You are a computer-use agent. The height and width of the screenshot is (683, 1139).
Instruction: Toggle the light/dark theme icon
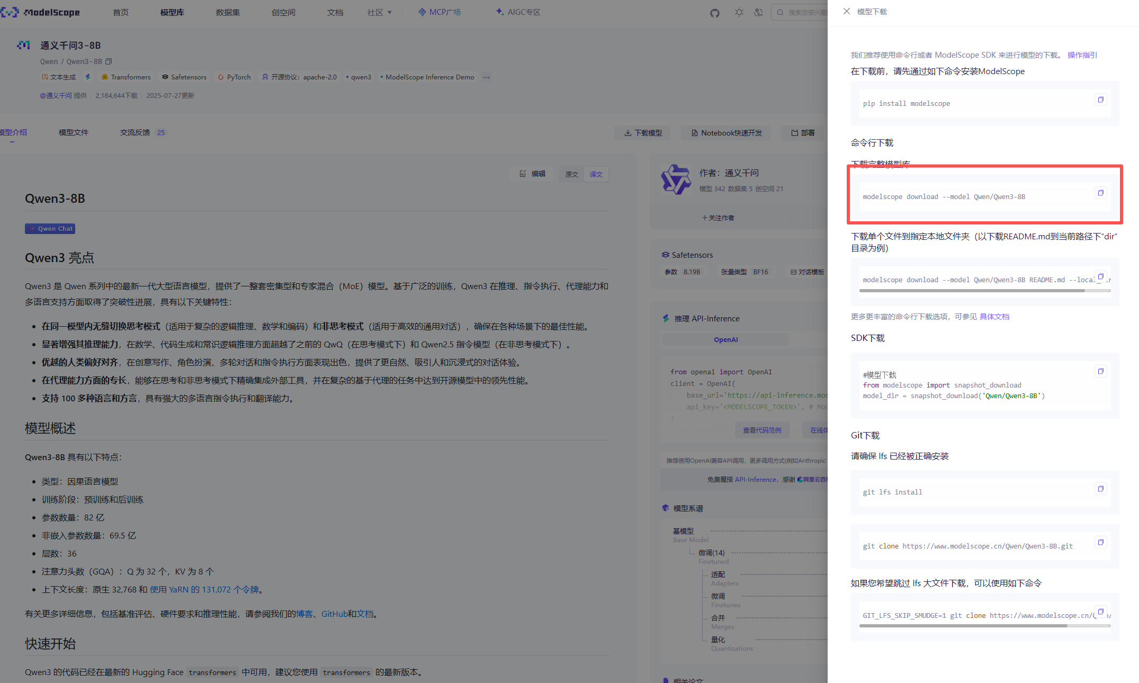[x=739, y=12]
